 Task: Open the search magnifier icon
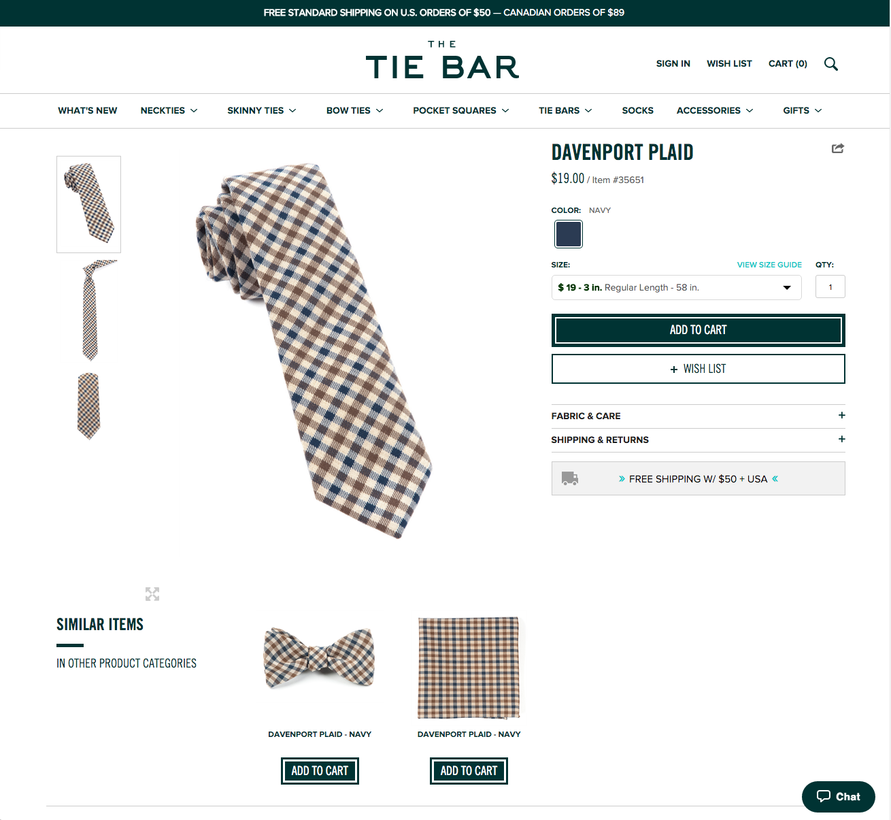pyautogui.click(x=830, y=63)
